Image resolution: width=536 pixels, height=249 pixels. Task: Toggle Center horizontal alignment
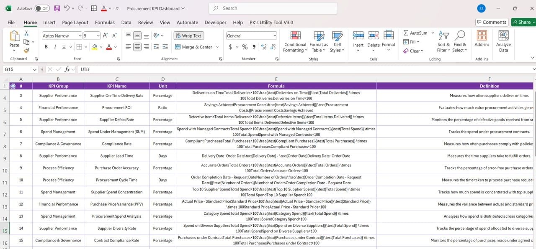click(x=137, y=47)
